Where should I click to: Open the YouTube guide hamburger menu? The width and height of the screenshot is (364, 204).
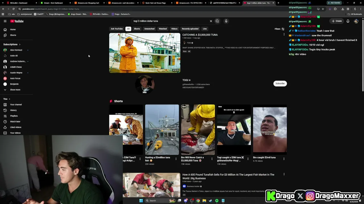coord(5,21)
